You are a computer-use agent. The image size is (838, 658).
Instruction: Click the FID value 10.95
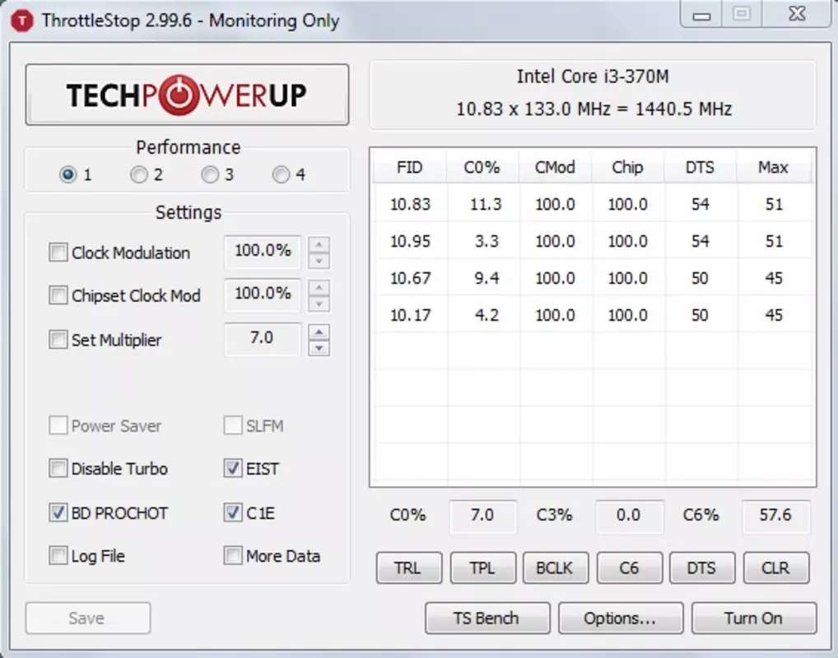coord(410,241)
